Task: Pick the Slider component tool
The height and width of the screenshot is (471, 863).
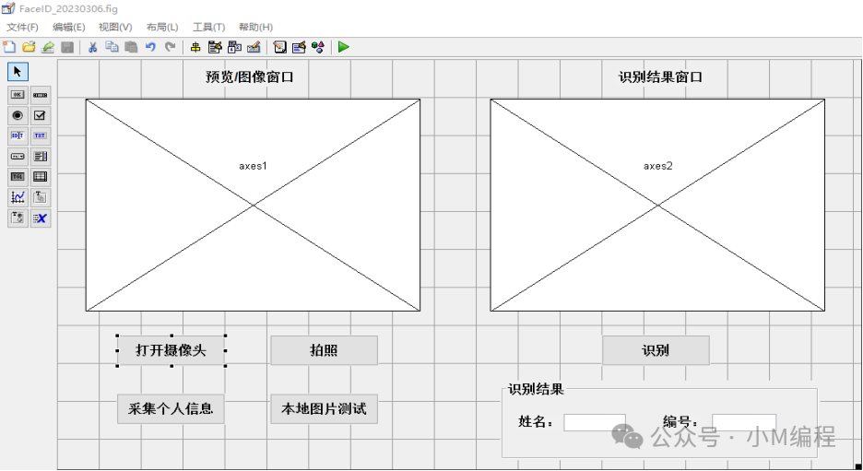Action: coord(41,95)
